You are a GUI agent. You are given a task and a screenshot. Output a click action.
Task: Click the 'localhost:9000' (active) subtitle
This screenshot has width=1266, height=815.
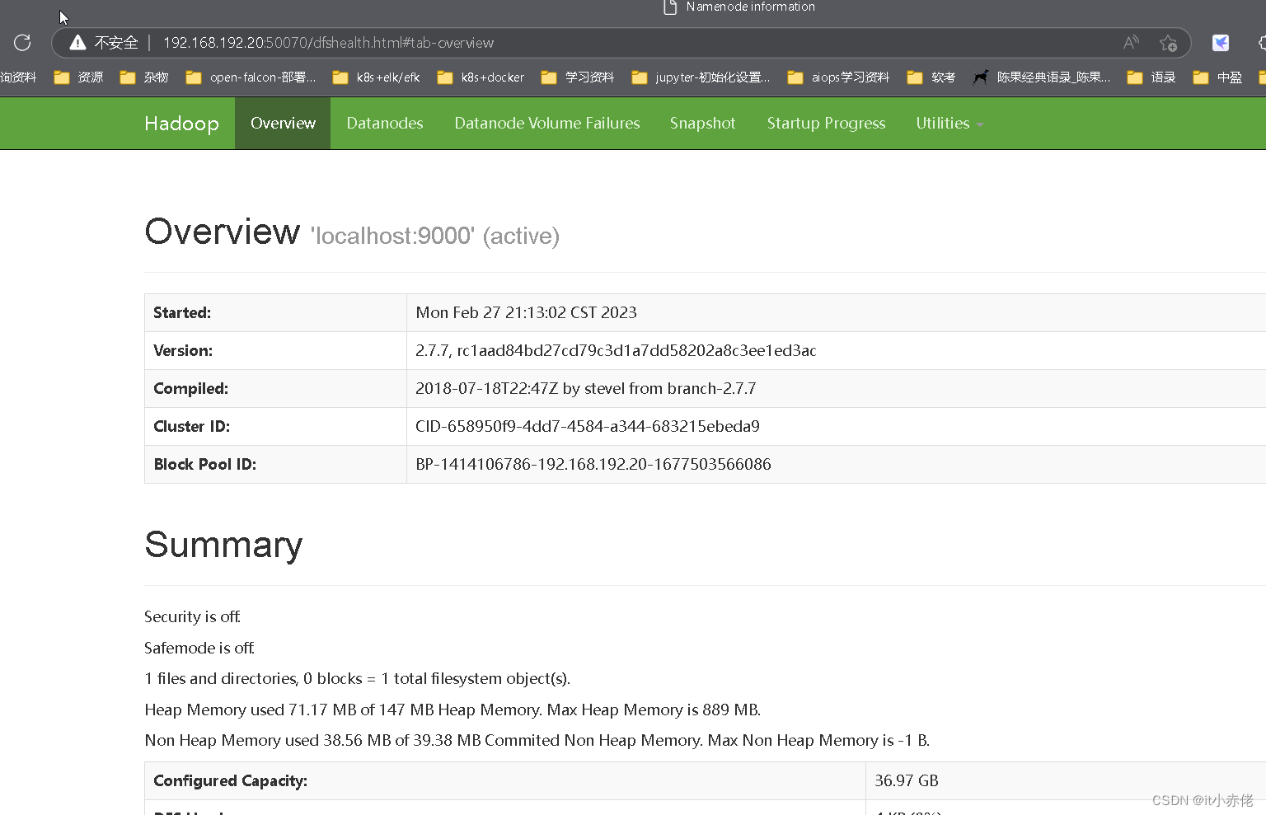pos(435,237)
